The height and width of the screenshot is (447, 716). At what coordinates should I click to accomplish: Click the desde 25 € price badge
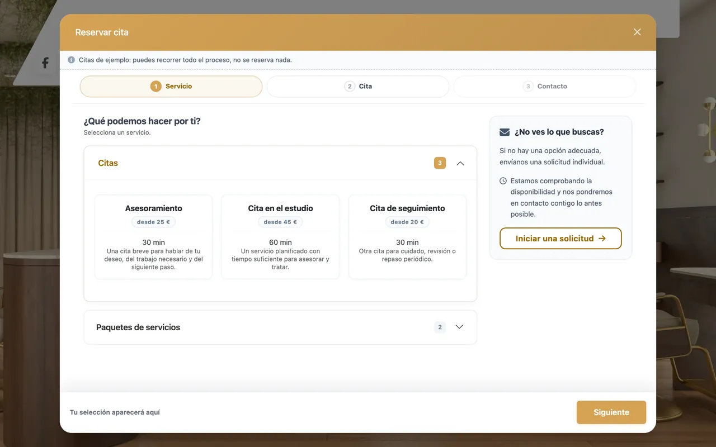[x=153, y=222]
